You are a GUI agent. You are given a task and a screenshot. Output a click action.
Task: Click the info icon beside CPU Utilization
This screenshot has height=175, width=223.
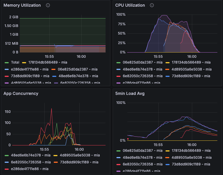click(x=152, y=5)
